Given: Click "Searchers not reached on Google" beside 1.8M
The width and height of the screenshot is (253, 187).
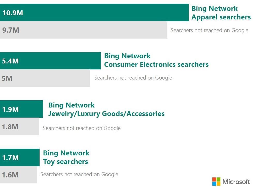Looking at the screenshot, I should click(82, 128).
